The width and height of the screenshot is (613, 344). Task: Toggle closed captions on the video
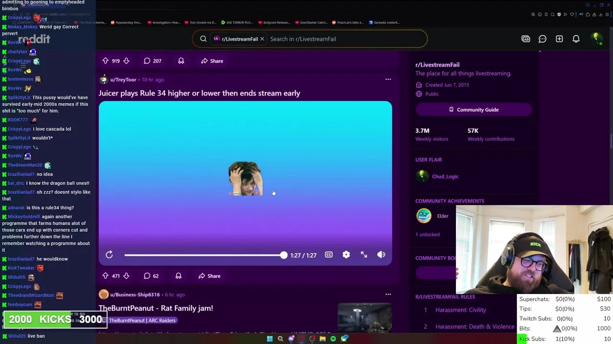tap(329, 255)
